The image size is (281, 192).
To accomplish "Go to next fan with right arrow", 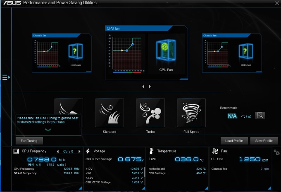I will tap(150, 87).
